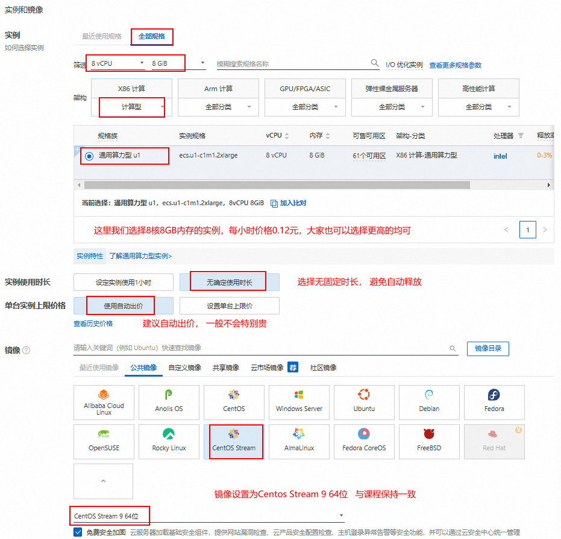Choose 设置单台上限价 pricing option
This screenshot has width=561, height=539.
pyautogui.click(x=230, y=305)
